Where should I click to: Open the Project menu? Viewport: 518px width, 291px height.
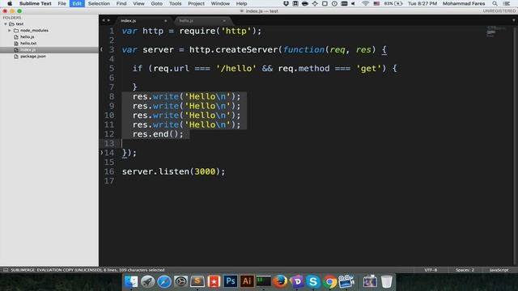coord(196,3)
